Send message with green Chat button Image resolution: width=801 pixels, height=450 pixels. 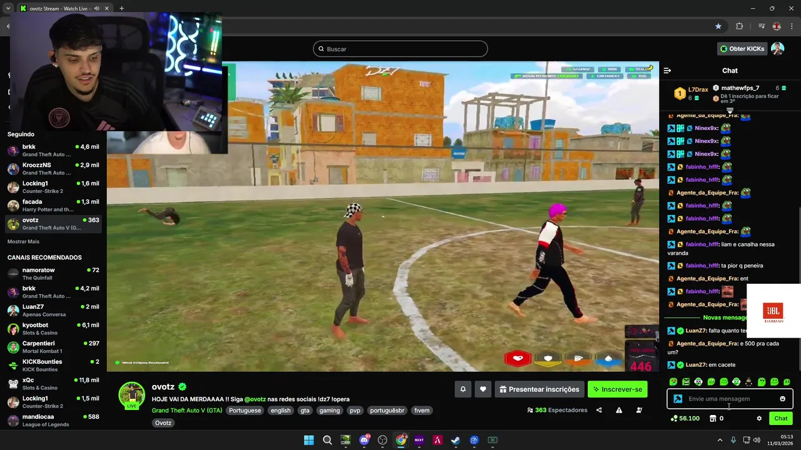pyautogui.click(x=781, y=418)
